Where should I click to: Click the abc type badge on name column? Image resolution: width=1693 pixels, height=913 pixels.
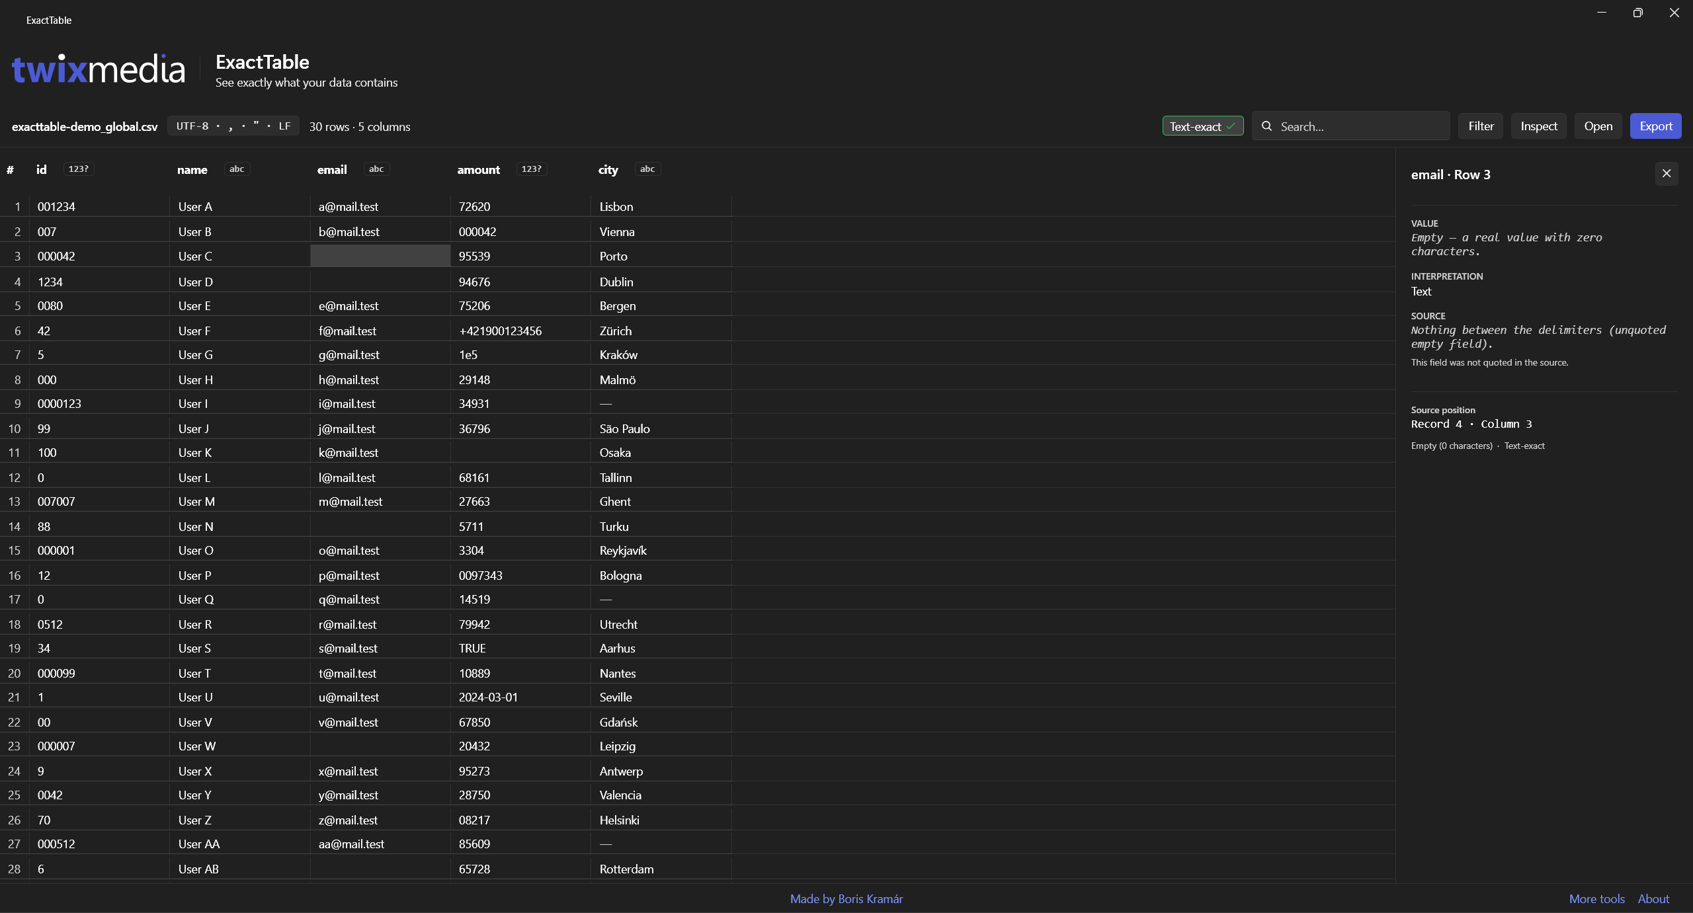click(x=237, y=169)
